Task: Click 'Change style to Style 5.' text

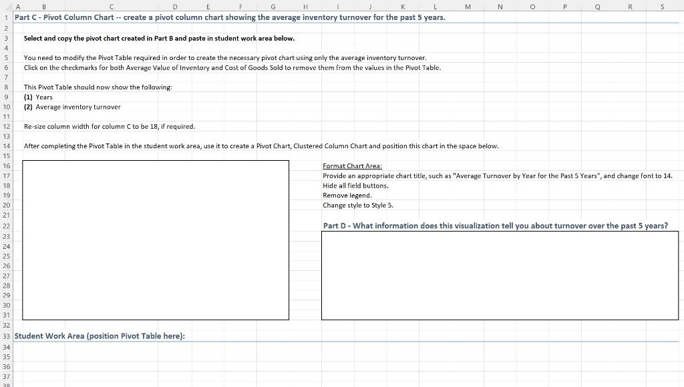Action: (358, 205)
